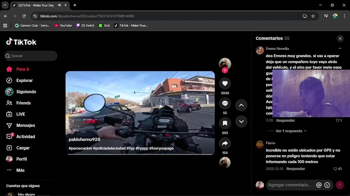Open Emma Heredia's profile name
This screenshot has width=350, height=196.
coord(277,48)
